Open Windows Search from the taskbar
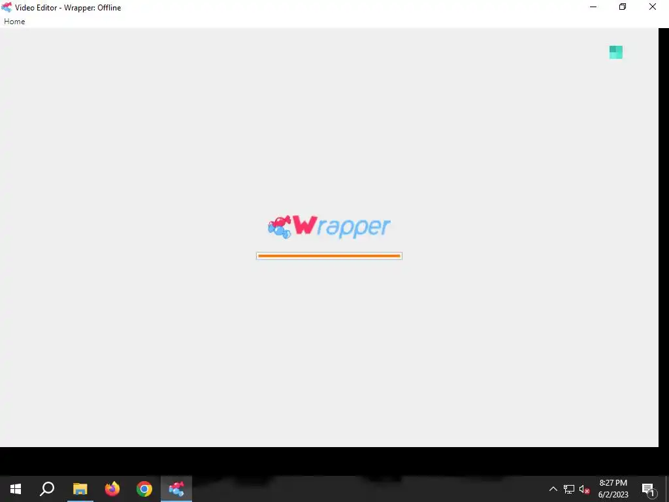669x502 pixels. [x=47, y=489]
